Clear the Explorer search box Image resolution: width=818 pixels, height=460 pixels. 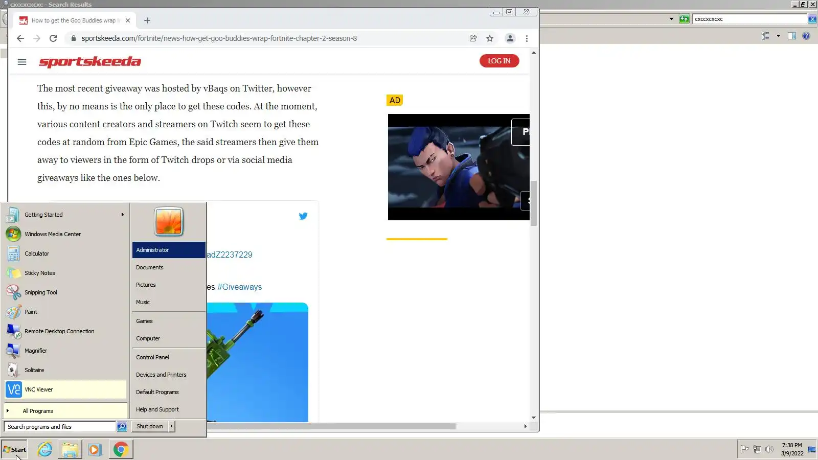pyautogui.click(x=812, y=19)
